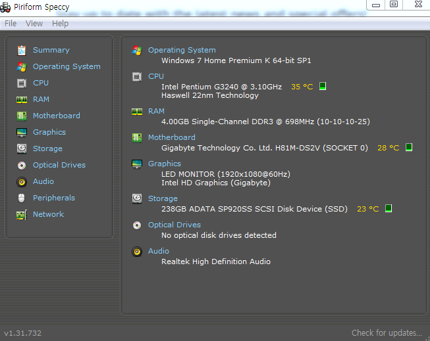Select Summary in the sidebar
The width and height of the screenshot is (430, 341).
pos(51,50)
